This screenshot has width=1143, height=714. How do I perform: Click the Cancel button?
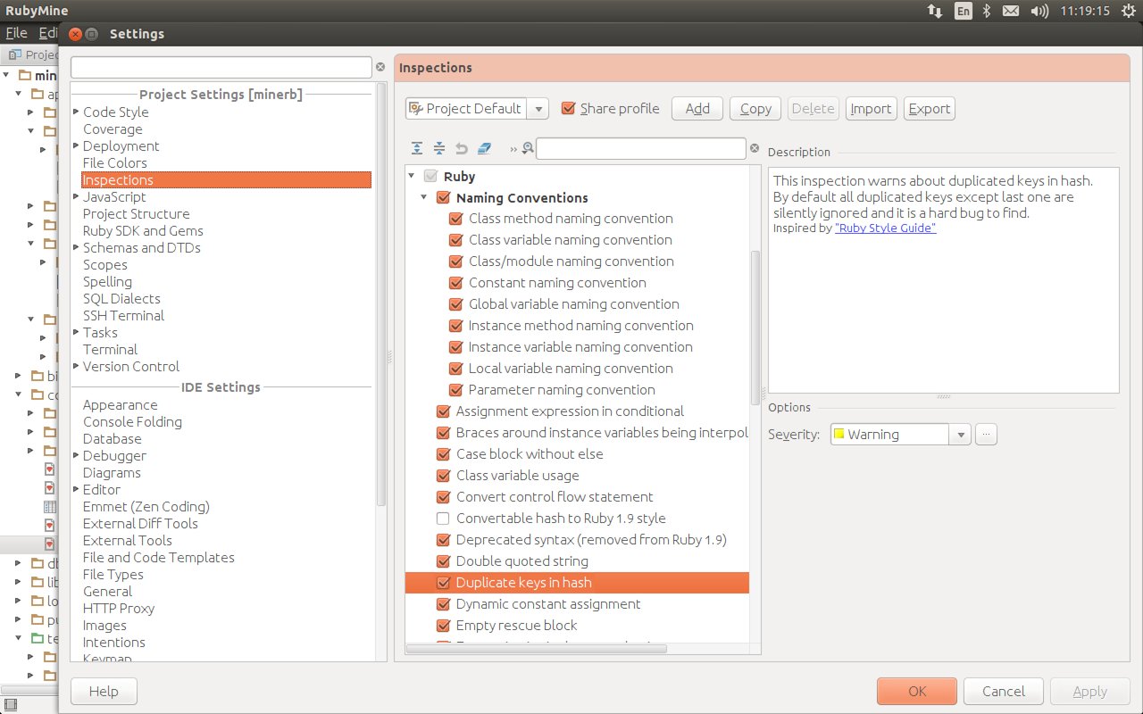coord(1004,692)
